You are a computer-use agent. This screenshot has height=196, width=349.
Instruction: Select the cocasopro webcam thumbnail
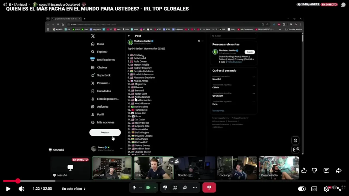(x=237, y=168)
